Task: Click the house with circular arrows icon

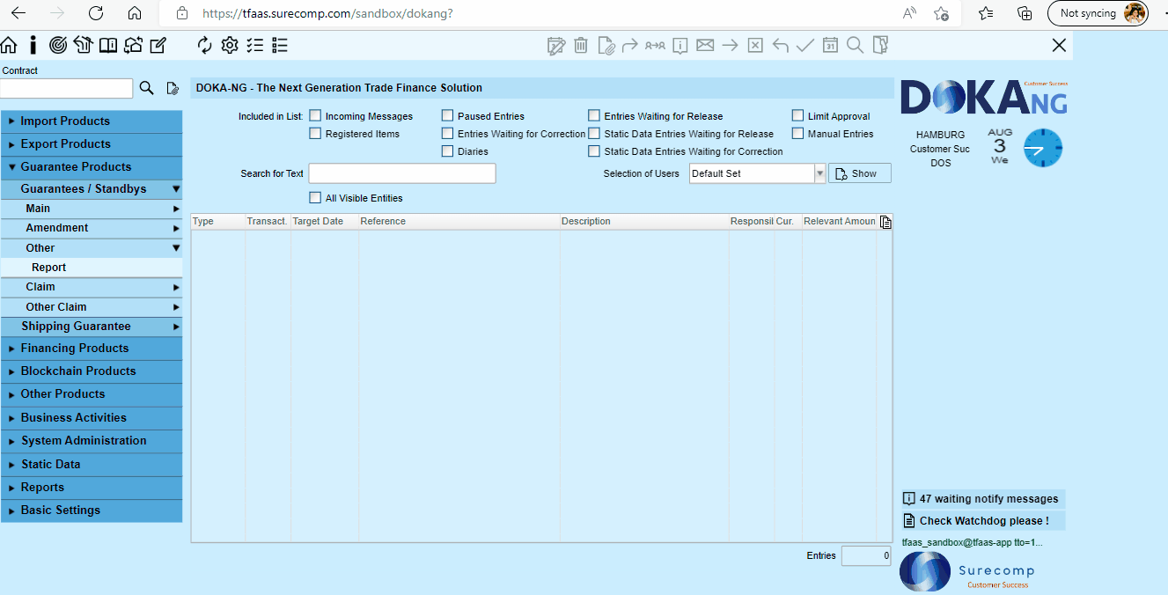Action: pyautogui.click(x=133, y=45)
